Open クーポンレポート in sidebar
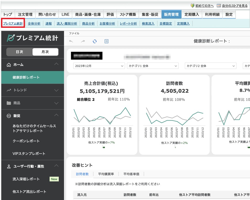The image size is (250, 200). coord(26,141)
